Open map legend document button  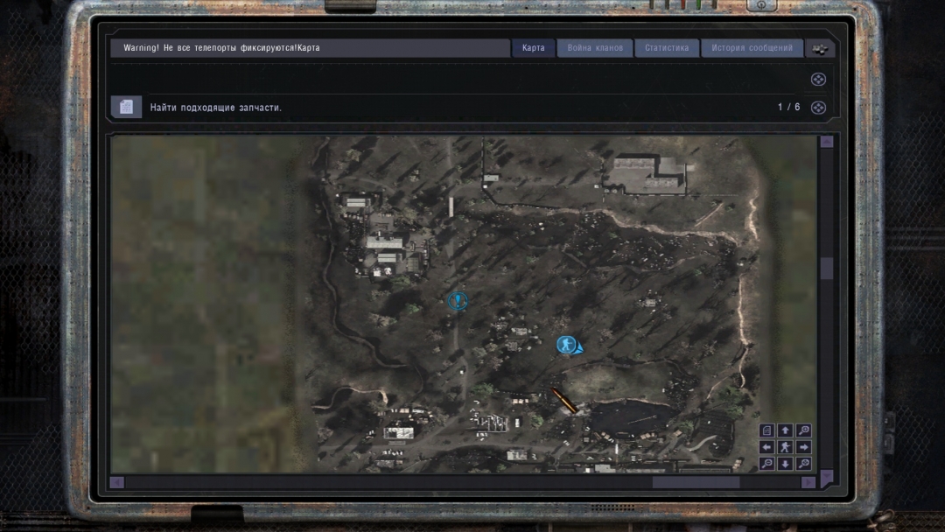(766, 430)
